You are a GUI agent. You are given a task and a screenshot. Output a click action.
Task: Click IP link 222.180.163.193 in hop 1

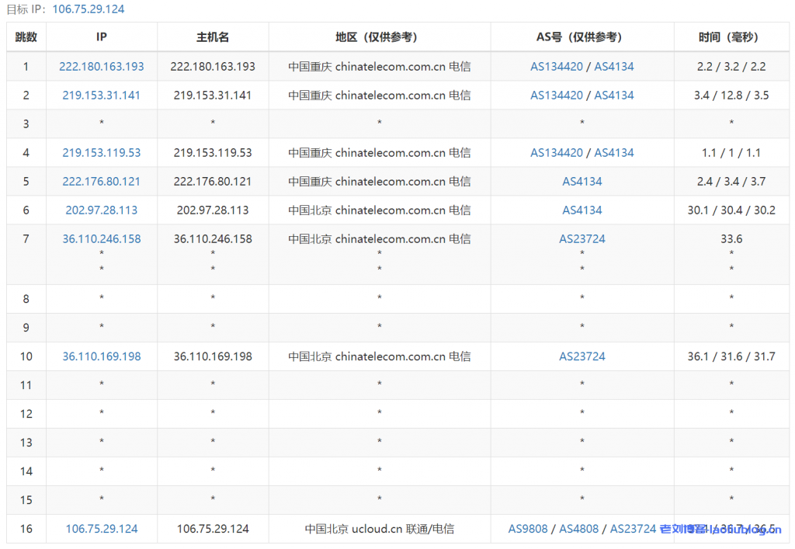[x=102, y=67]
